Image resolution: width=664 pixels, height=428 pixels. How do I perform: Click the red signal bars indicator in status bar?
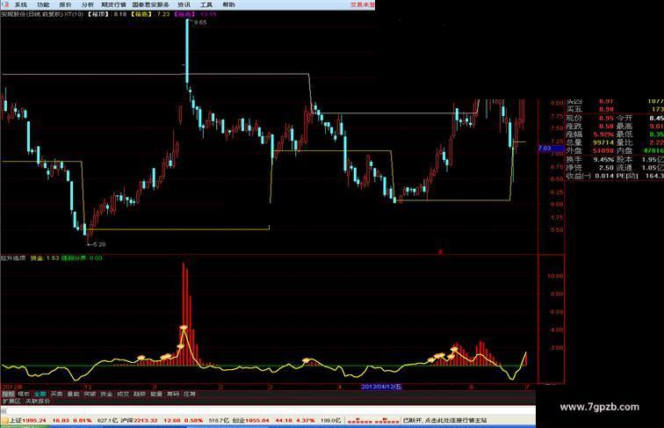pyautogui.click(x=373, y=420)
